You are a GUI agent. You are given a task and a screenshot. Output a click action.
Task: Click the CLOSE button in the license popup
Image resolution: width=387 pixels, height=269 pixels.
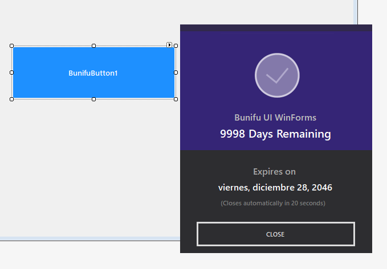276,234
